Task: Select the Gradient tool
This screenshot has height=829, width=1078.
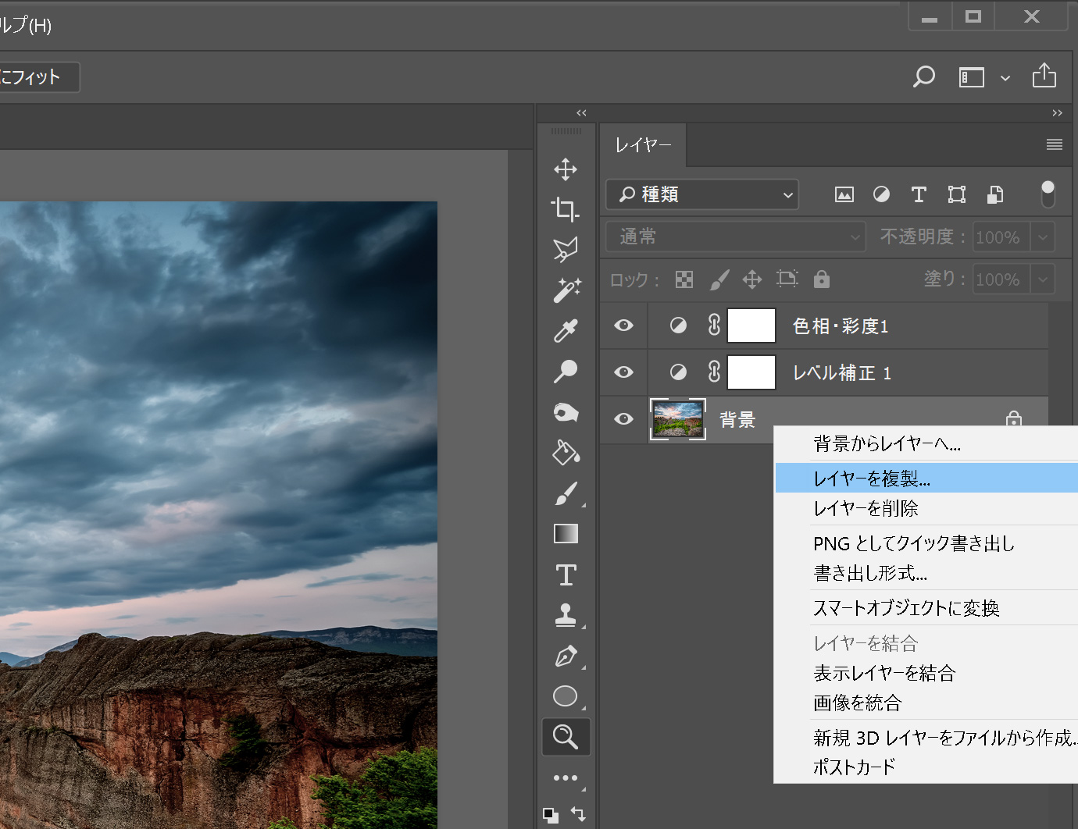Action: (566, 534)
